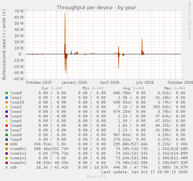Screen dimensions: 193x181
Task: Click the nvme3n1 dark red swatch
Action: (x=7, y=163)
